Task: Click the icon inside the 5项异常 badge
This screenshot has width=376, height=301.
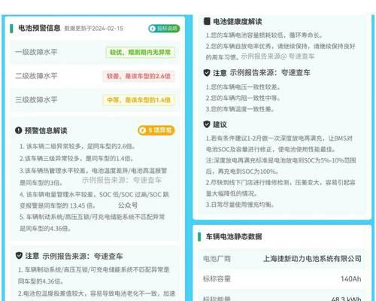Action: 142,130
